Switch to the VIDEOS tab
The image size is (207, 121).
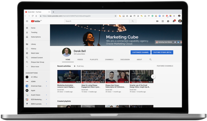(80, 59)
